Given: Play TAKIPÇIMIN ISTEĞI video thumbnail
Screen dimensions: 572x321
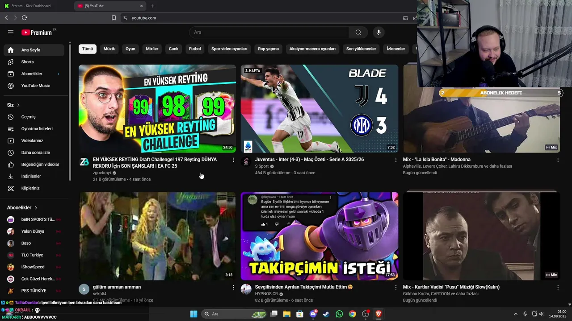Looking at the screenshot, I should click(319, 236).
